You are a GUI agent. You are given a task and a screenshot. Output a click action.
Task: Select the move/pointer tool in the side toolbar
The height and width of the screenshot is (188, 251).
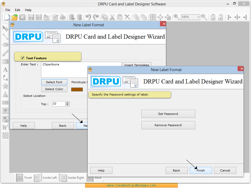pyautogui.click(x=5, y=28)
